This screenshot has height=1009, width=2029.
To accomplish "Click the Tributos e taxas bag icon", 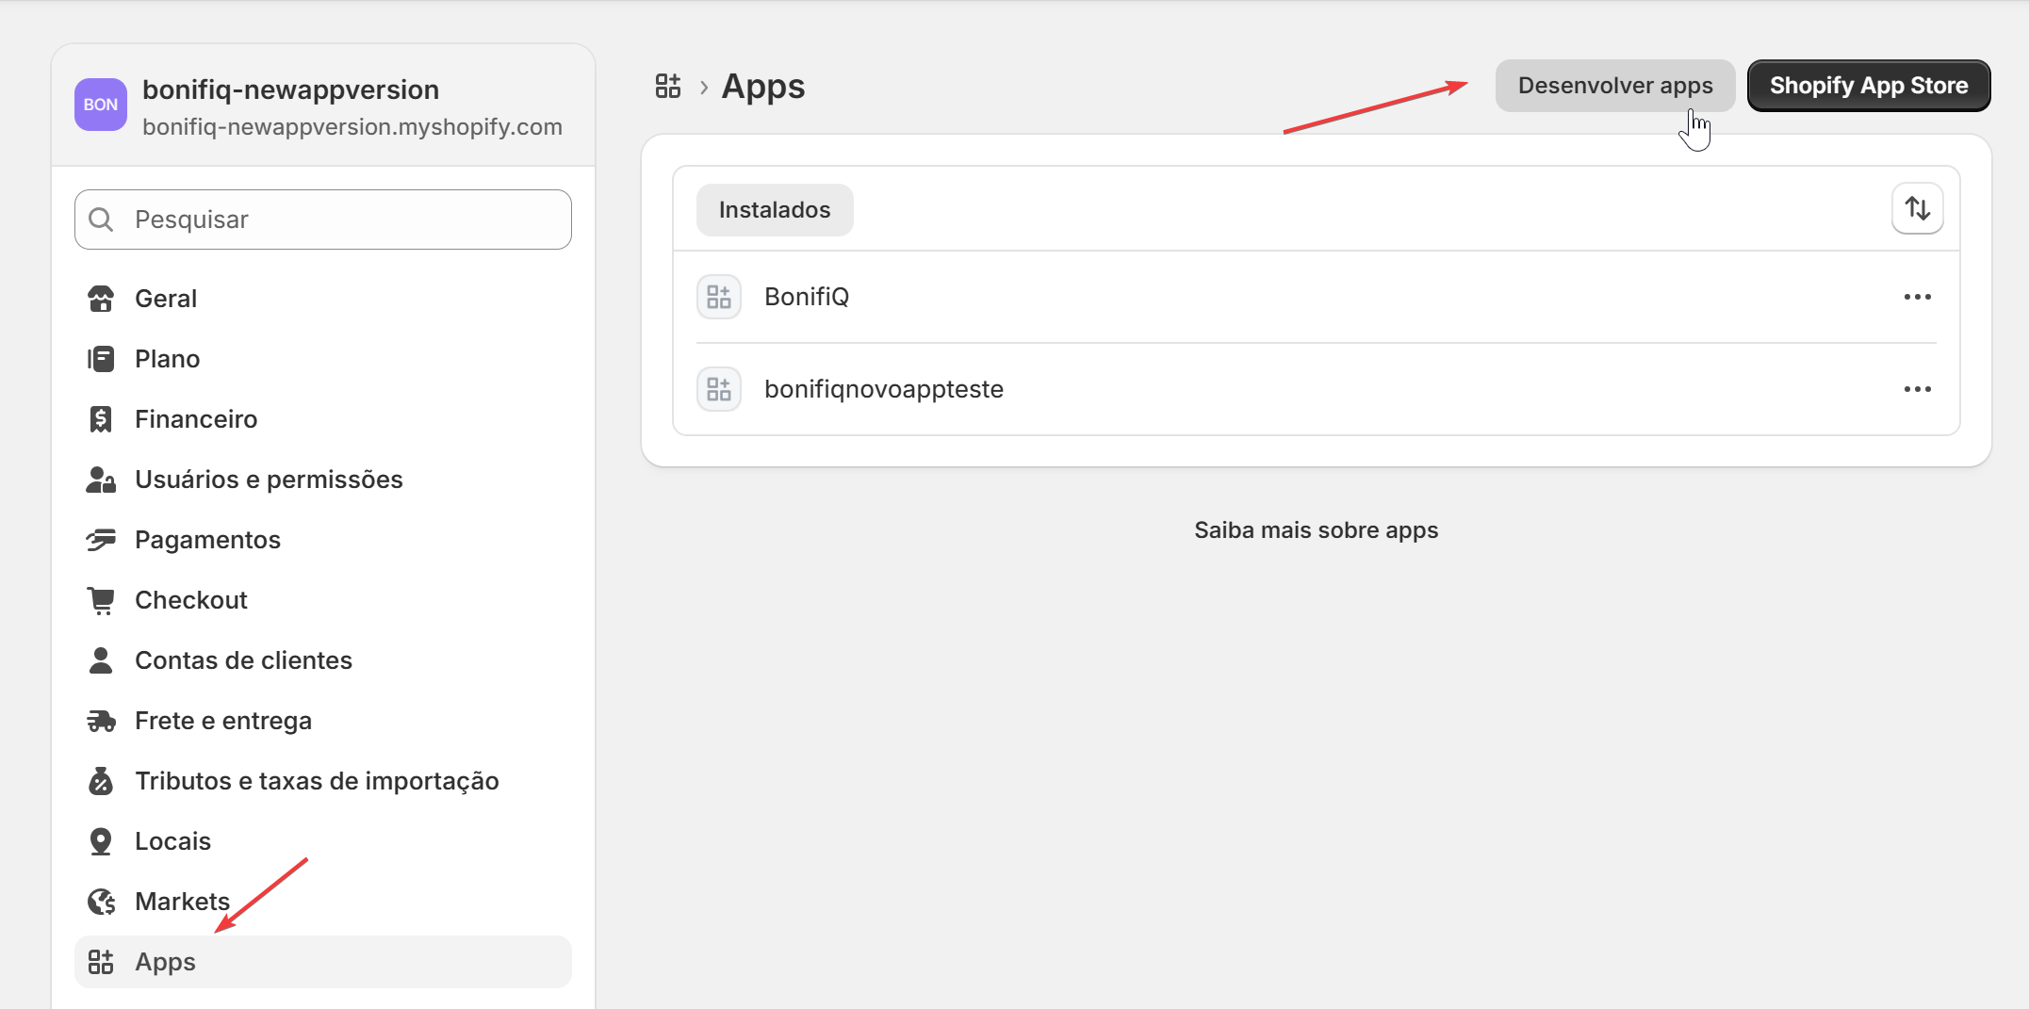I will click(x=101, y=781).
